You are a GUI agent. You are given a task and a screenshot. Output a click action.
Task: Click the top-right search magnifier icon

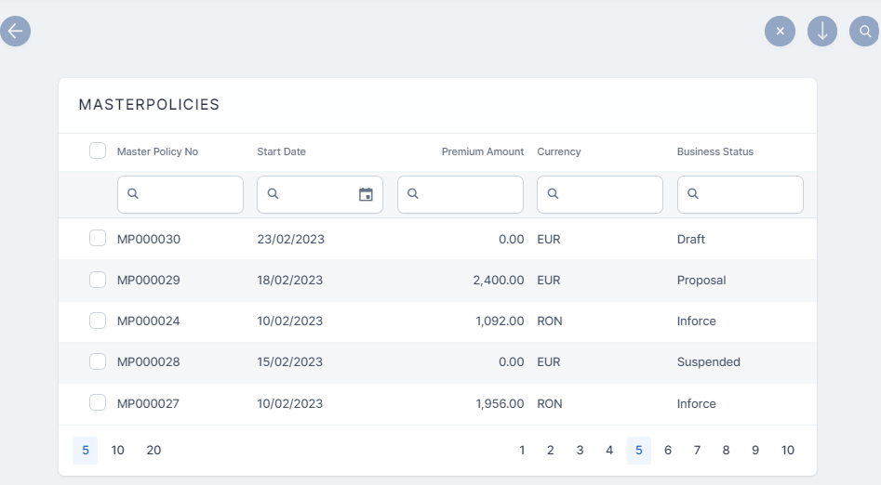864,31
